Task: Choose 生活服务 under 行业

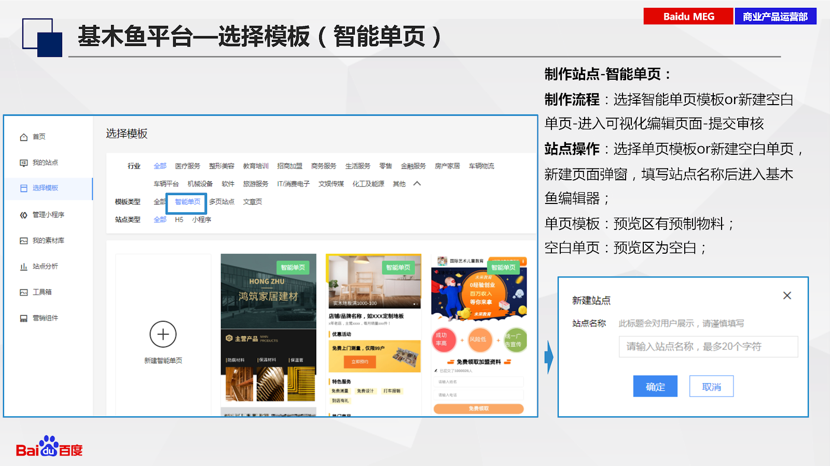Action: tap(358, 166)
